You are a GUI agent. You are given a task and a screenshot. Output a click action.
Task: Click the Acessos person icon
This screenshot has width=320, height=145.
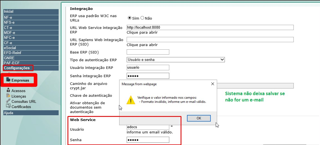(x=8, y=90)
